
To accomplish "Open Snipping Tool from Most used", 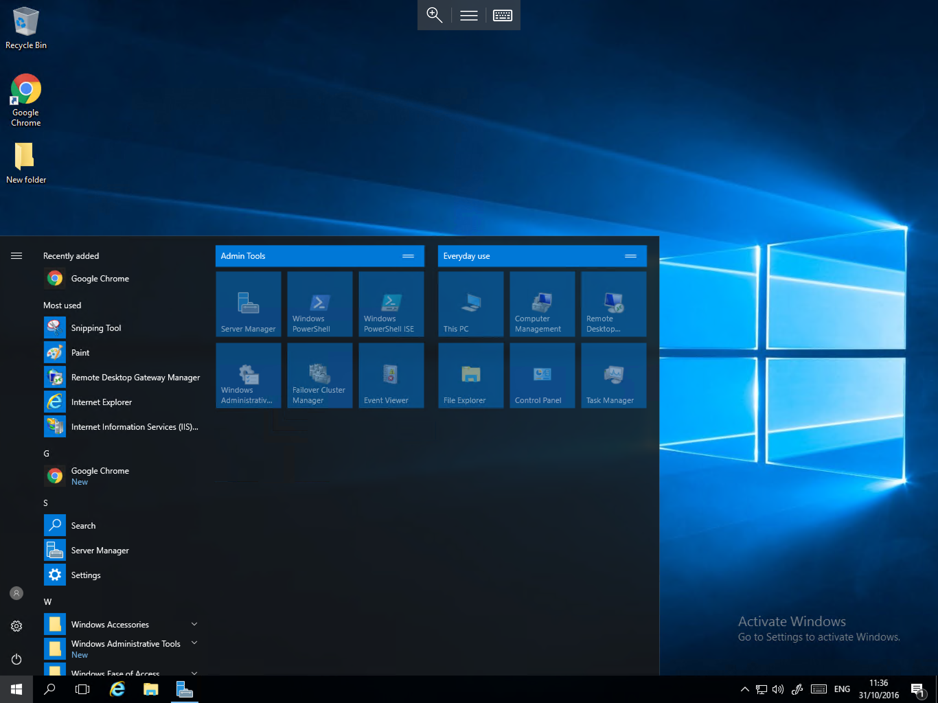I will (122, 328).
